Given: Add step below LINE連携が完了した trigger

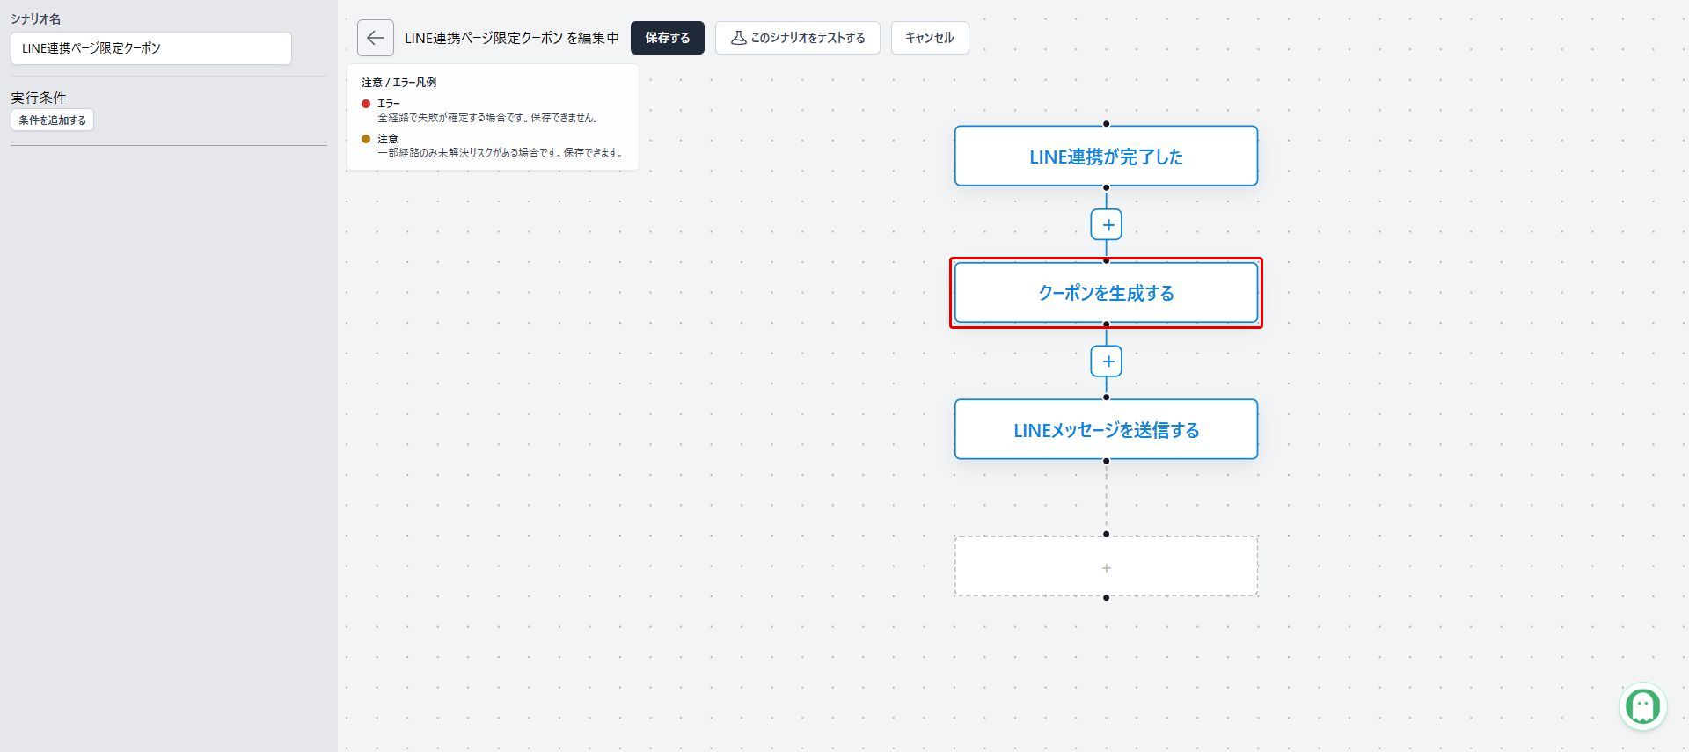Looking at the screenshot, I should coord(1106,224).
